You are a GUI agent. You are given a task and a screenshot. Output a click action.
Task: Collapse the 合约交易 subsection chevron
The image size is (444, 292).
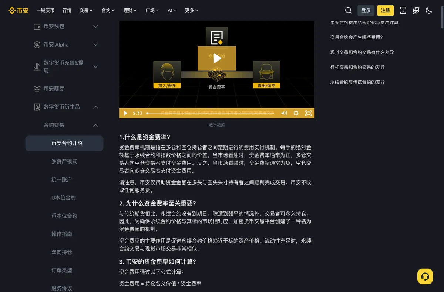(95, 125)
